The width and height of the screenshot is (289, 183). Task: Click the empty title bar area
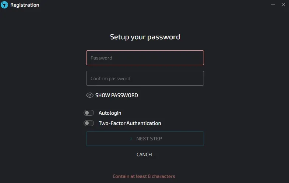(x=147, y=5)
